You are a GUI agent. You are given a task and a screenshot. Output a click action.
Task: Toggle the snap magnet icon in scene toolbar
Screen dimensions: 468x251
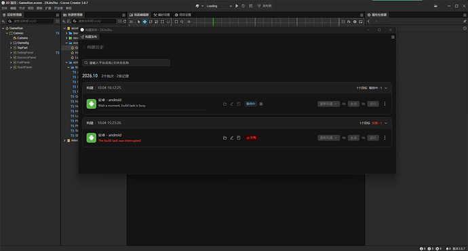168,22
